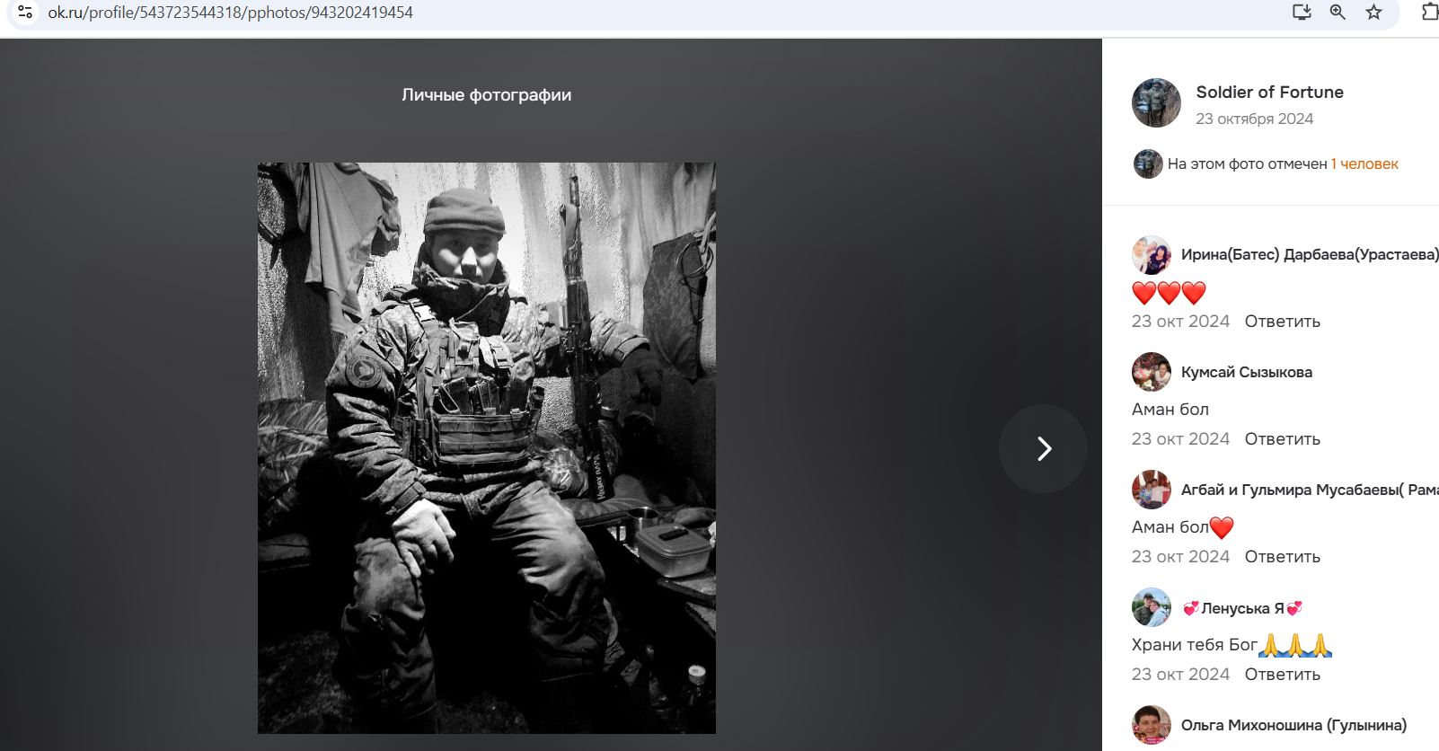Reply to Агбай и Гульмира Мусабаевы comment
The height and width of the screenshot is (751, 1439).
(1282, 556)
